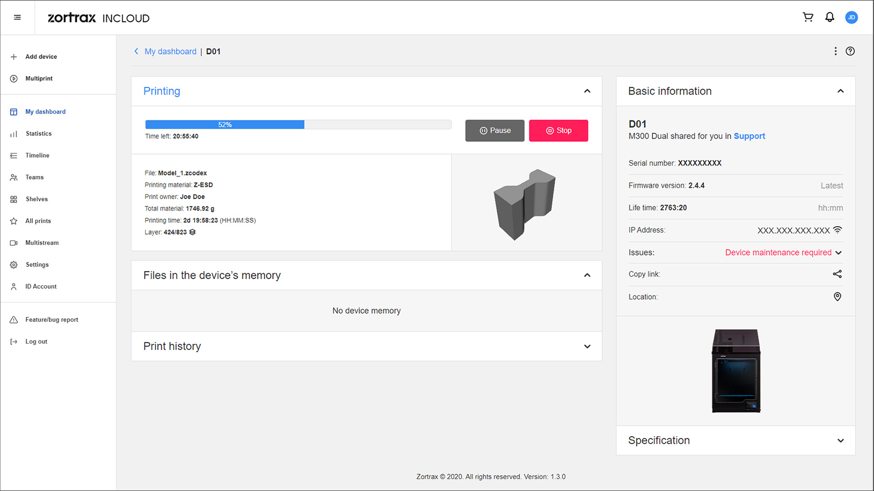Click the 52% print progress bar
This screenshot has height=491, width=874.
(298, 125)
